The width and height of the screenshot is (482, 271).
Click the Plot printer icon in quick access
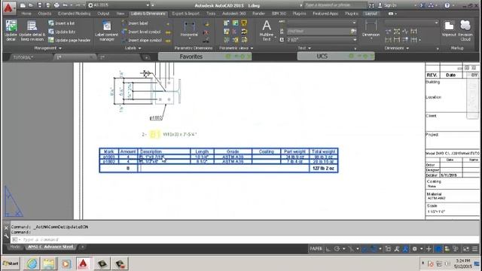point(56,5)
